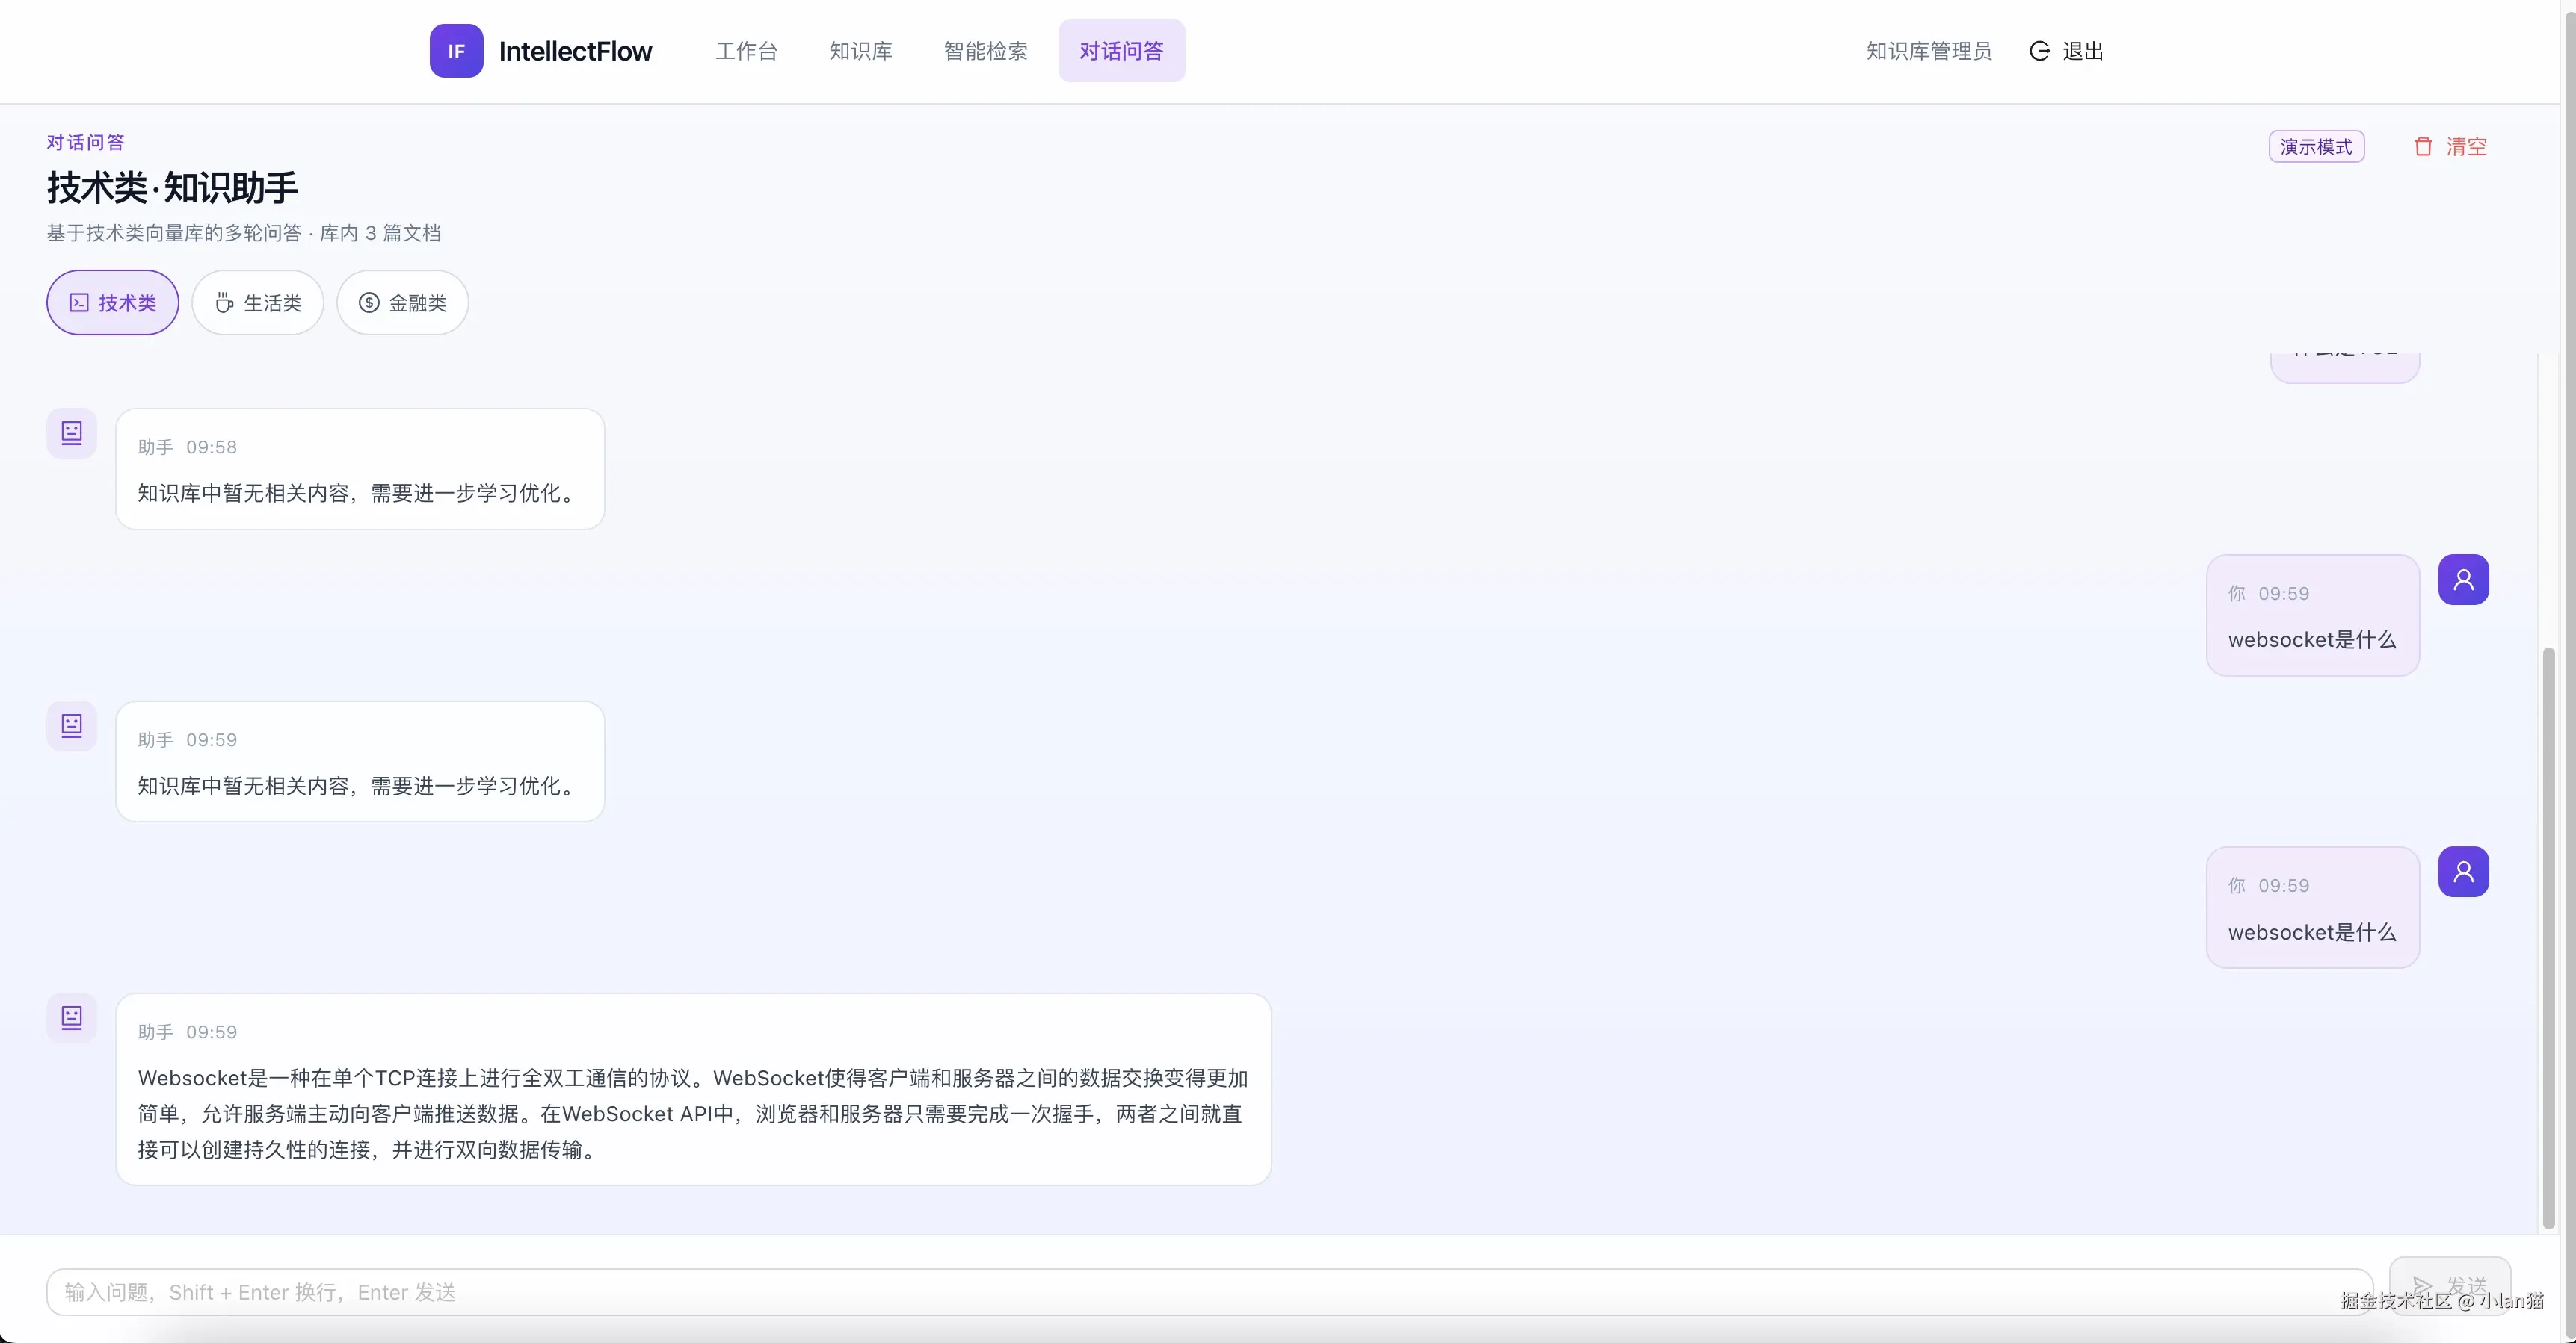Click the 对话问答 breadcrumb label
The image size is (2576, 1343).
[86, 143]
